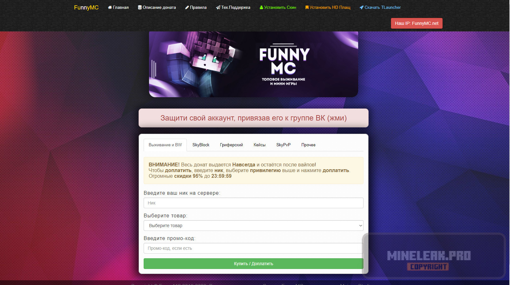Screen dimensions: 510x285
Task: Focus the promo code input field
Action: click(254, 248)
